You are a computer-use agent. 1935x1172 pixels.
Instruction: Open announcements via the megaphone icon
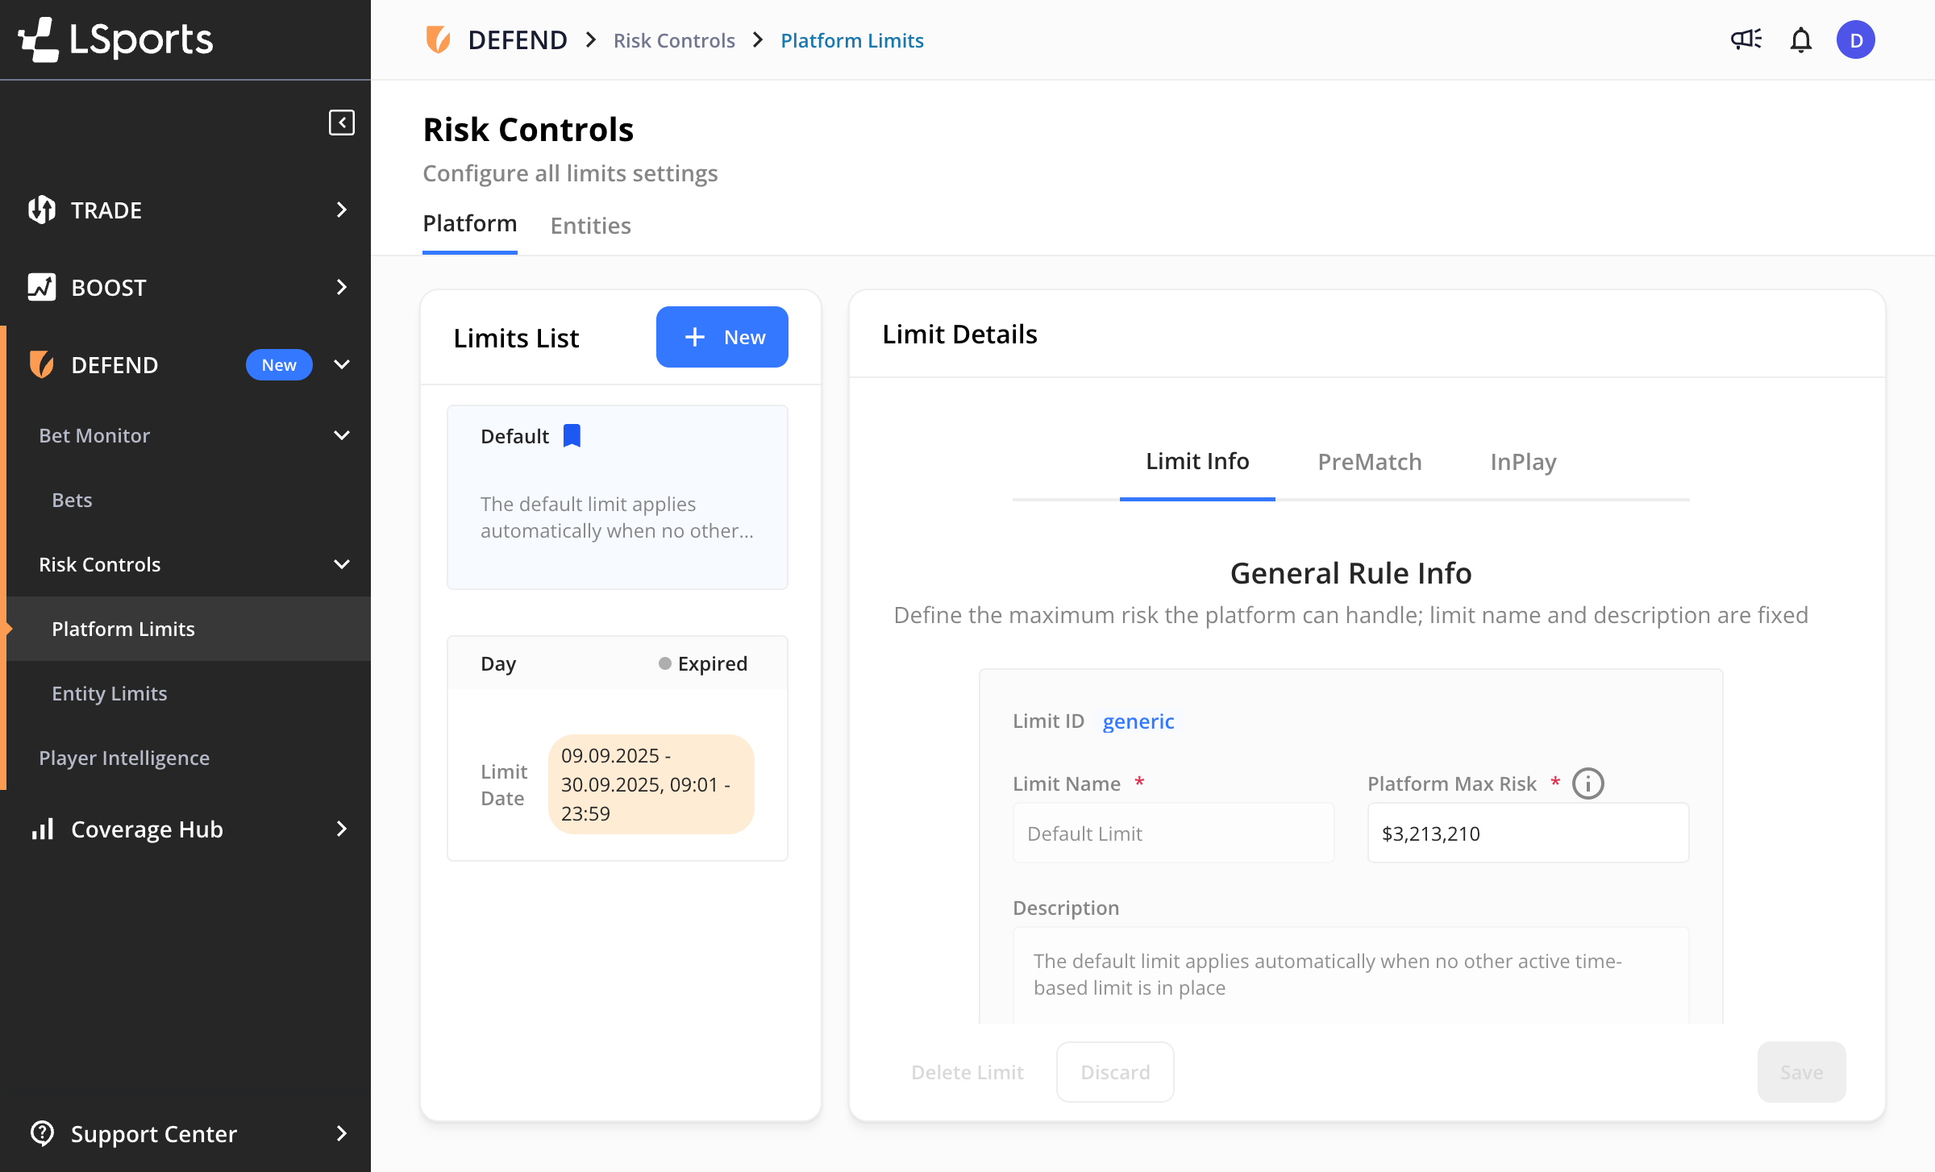click(x=1745, y=39)
